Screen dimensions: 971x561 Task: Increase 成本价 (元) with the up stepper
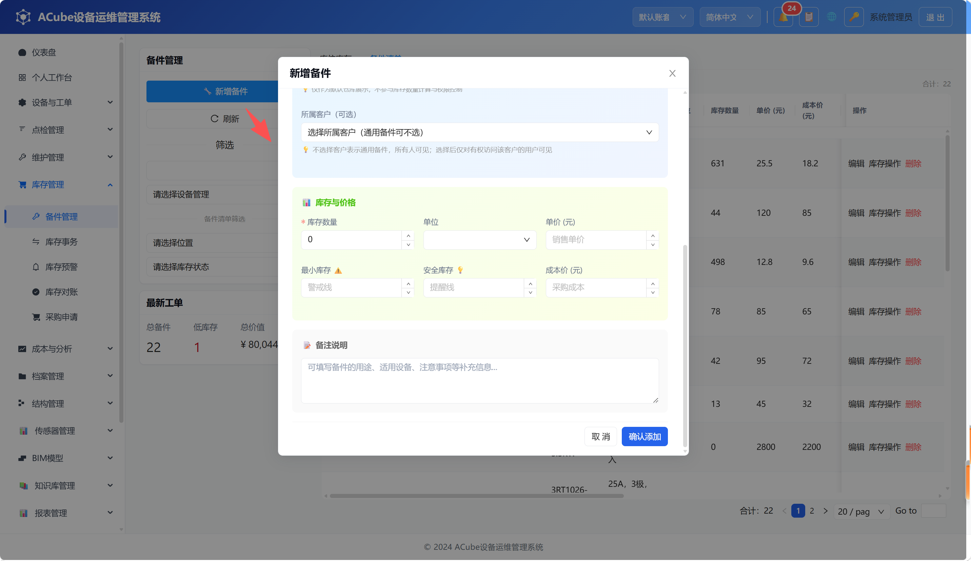tap(652, 284)
